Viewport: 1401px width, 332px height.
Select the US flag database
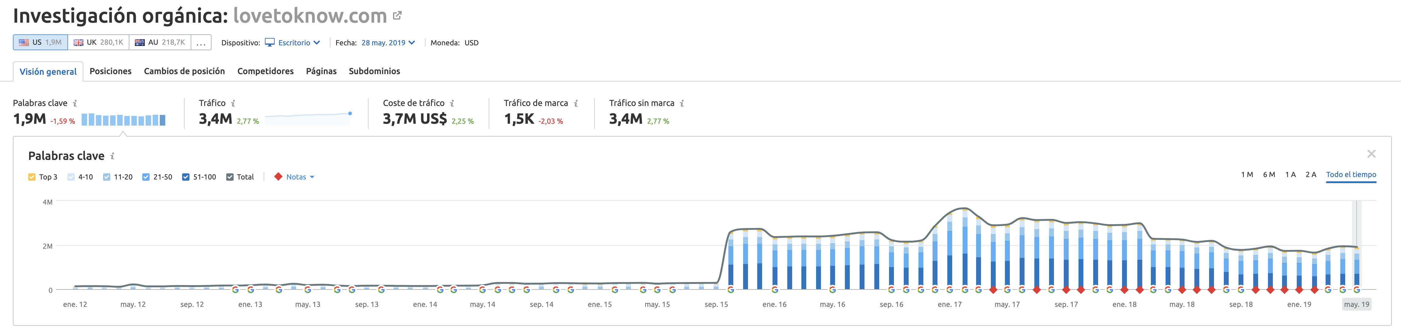coord(40,42)
